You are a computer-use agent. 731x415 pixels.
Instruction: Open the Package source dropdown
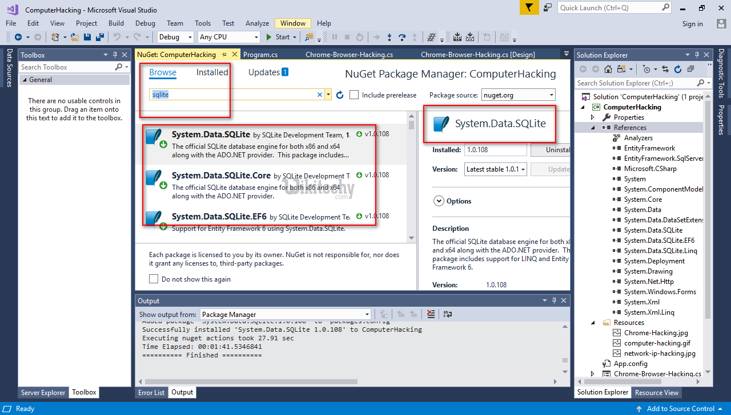click(x=519, y=95)
